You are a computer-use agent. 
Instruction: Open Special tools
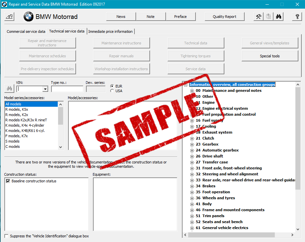point(270,56)
